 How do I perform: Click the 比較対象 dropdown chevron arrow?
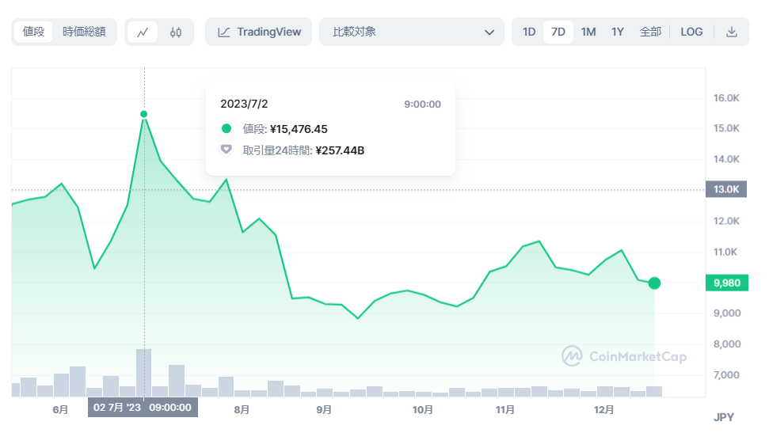[x=489, y=32]
